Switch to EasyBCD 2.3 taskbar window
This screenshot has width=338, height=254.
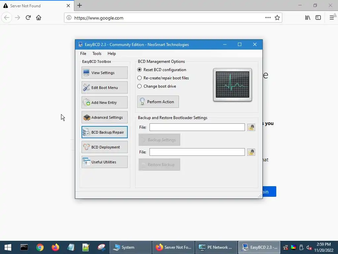pyautogui.click(x=259, y=247)
